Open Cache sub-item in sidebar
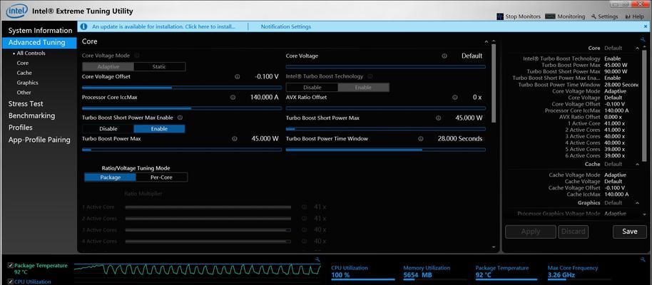This screenshot has height=285, width=652. click(x=24, y=73)
